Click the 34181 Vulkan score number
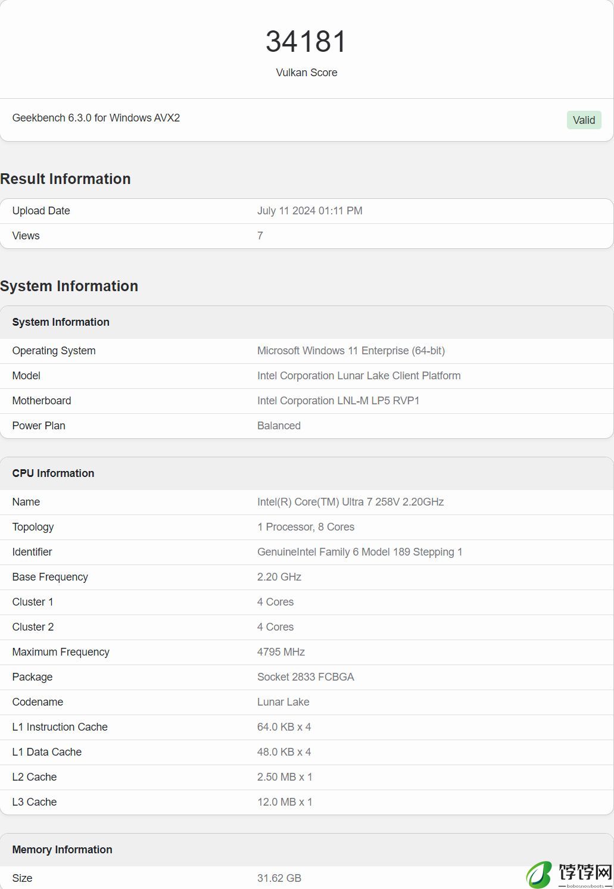 tap(306, 42)
